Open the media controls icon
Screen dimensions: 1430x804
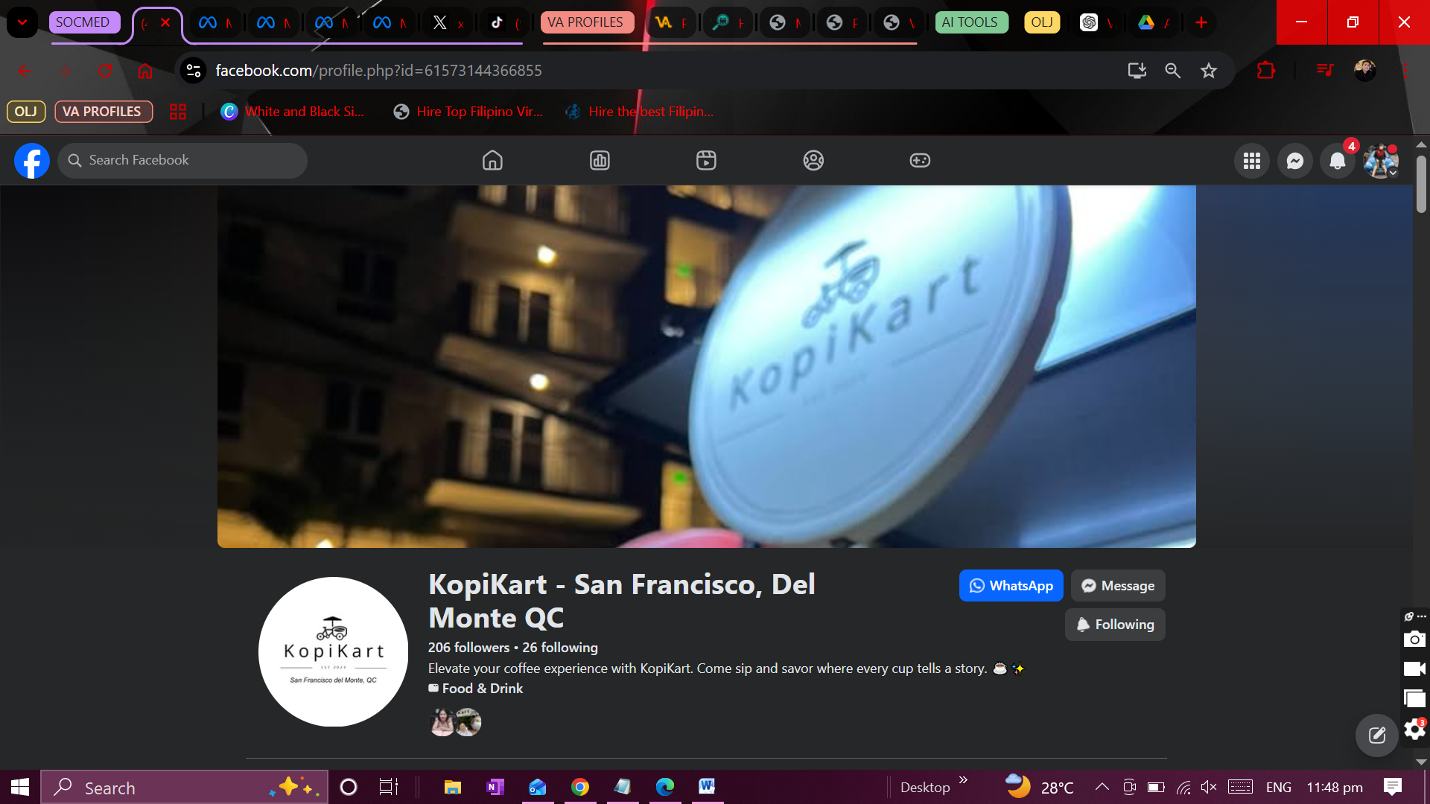point(1325,71)
